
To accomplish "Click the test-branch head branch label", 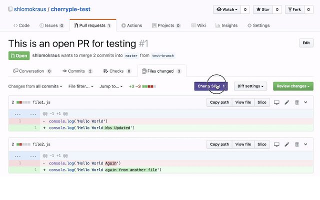I will pos(163,55).
